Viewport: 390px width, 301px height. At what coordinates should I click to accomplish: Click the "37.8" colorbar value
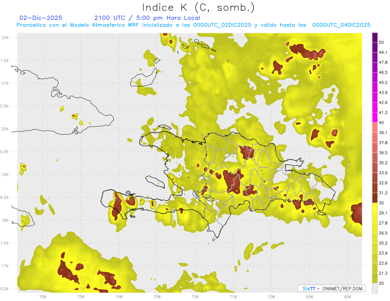click(x=383, y=143)
